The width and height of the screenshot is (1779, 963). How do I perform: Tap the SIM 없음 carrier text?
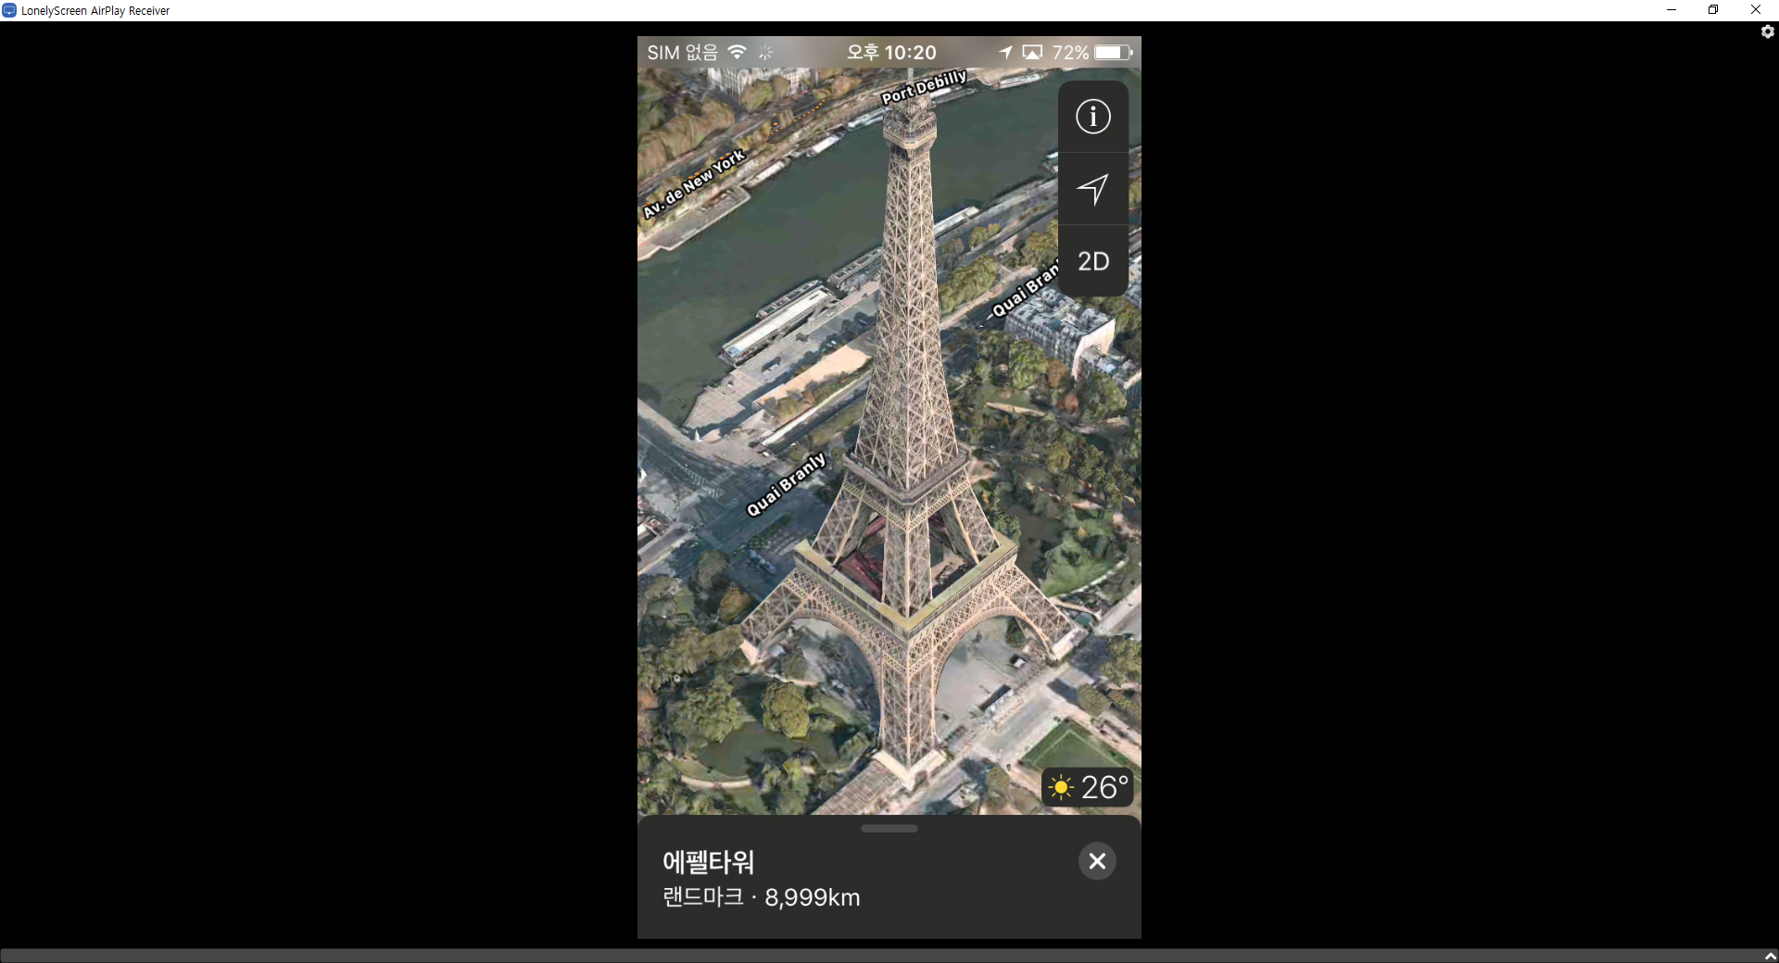[x=682, y=53]
